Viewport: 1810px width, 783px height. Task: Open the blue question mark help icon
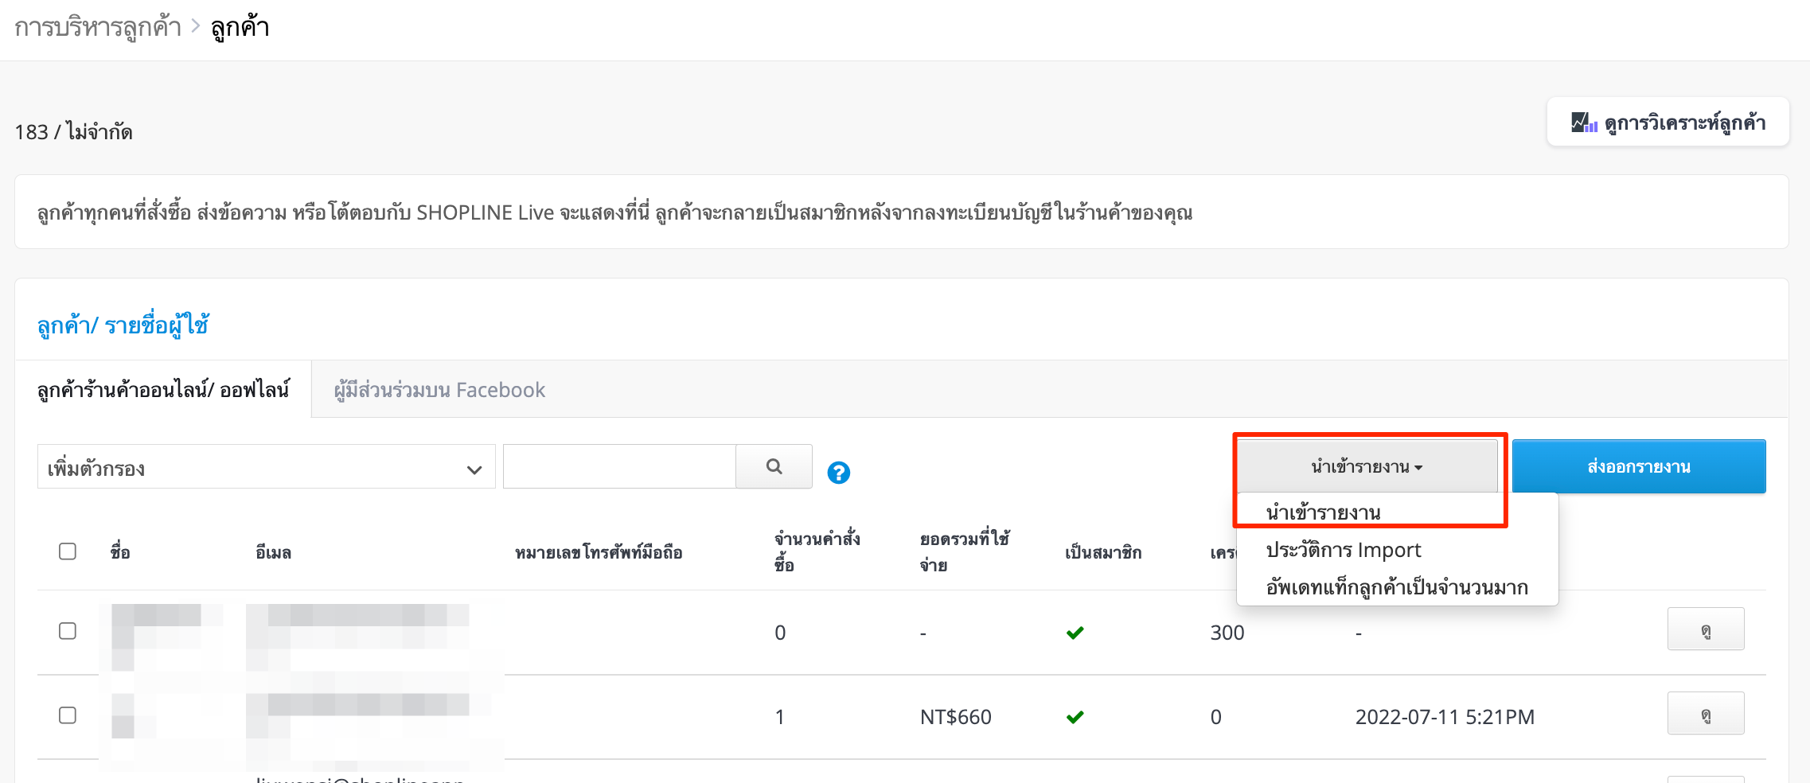coord(838,473)
